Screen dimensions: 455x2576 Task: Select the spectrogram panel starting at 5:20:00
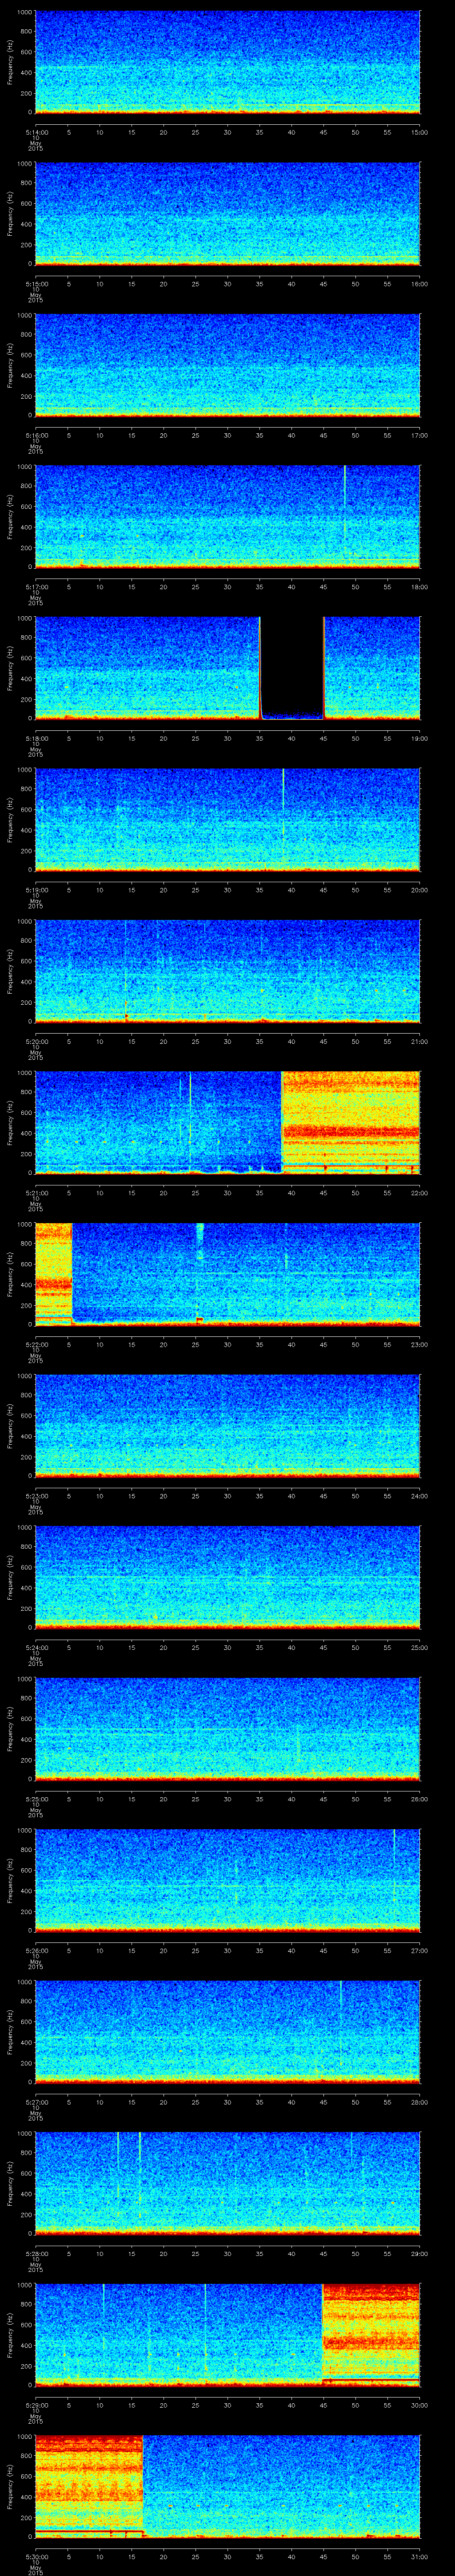coord(227,971)
